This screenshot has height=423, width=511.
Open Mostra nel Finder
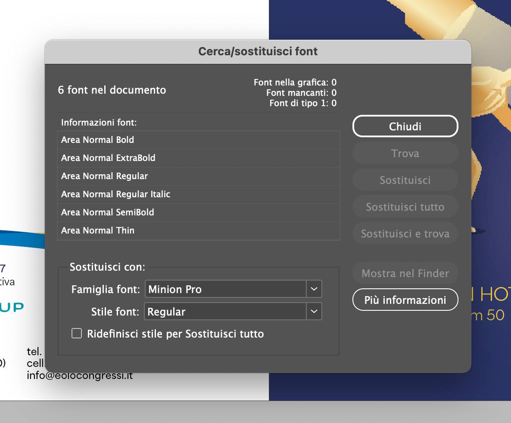click(405, 273)
